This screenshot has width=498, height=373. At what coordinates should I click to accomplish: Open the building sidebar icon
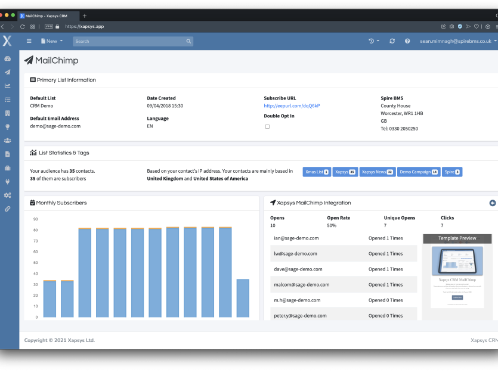[8, 113]
